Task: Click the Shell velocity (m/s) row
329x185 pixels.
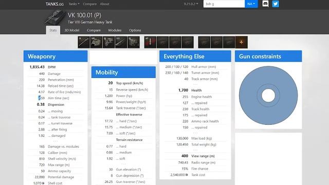Action: pos(56,159)
